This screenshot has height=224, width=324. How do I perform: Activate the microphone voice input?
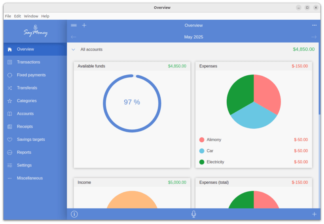(193, 214)
